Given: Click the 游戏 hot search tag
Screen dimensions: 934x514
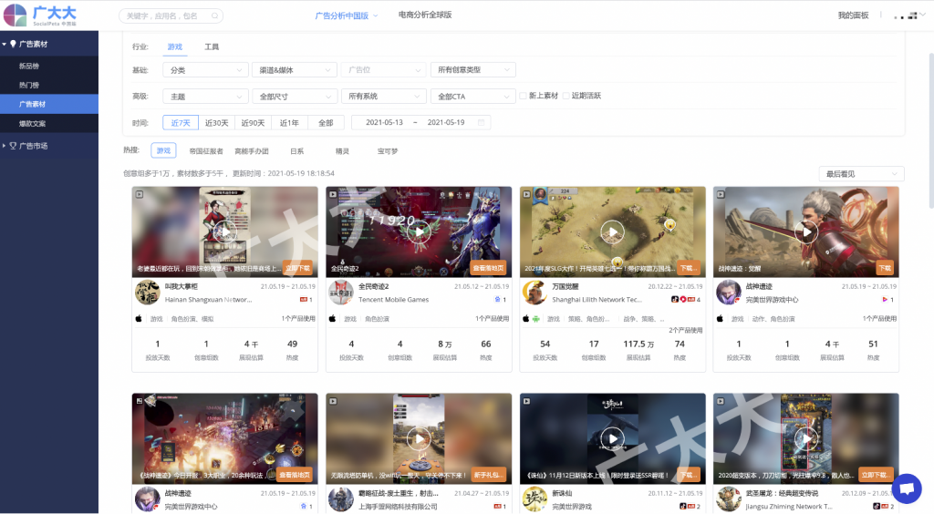Looking at the screenshot, I should coord(163,150).
